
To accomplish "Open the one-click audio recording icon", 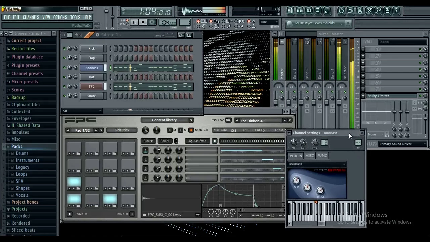I will pos(378,11).
